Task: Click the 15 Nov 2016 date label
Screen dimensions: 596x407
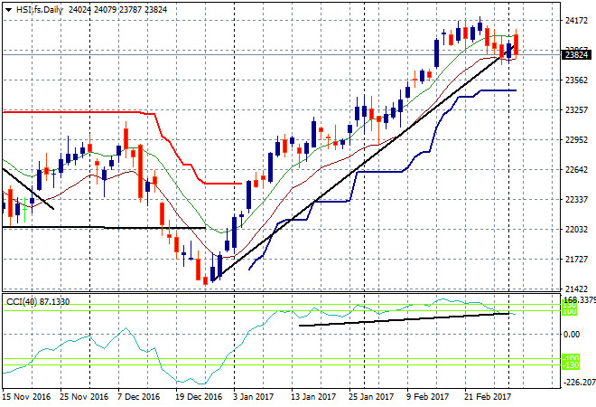Action: (26, 397)
